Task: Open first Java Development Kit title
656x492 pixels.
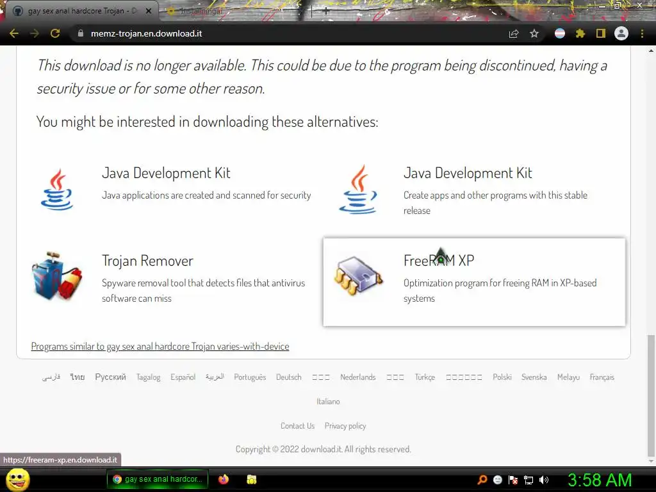Action: pyautogui.click(x=166, y=173)
